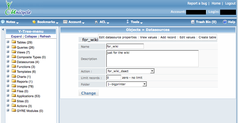The image size is (238, 123).
Task: Collapse sidebar with left arrow icon
Action: tap(3, 30)
